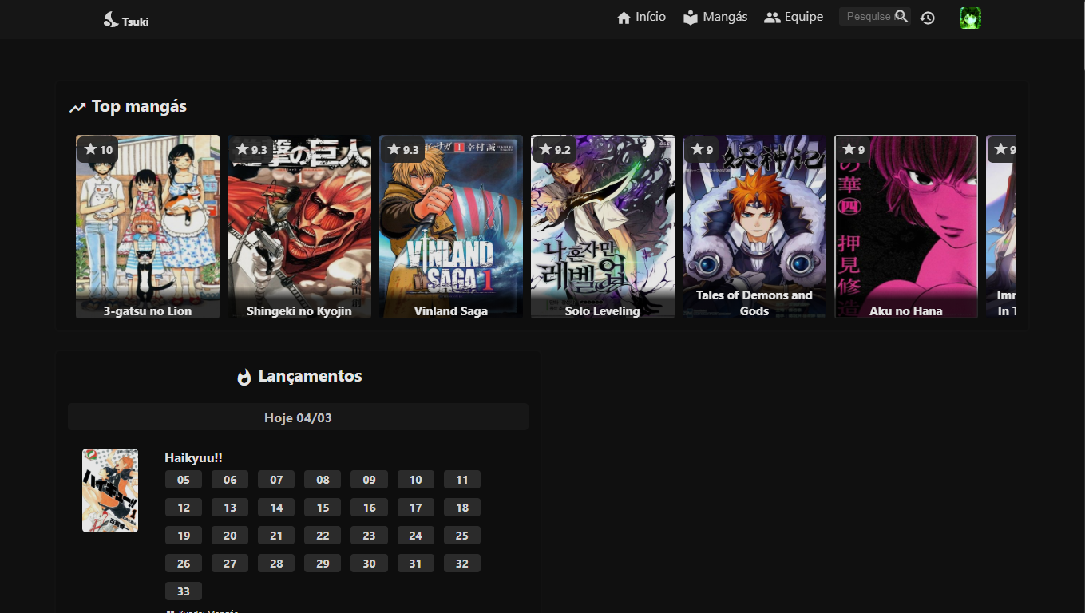The width and height of the screenshot is (1085, 613).
Task: Click star badge on Tales of Demons and Gods
Action: [701, 149]
